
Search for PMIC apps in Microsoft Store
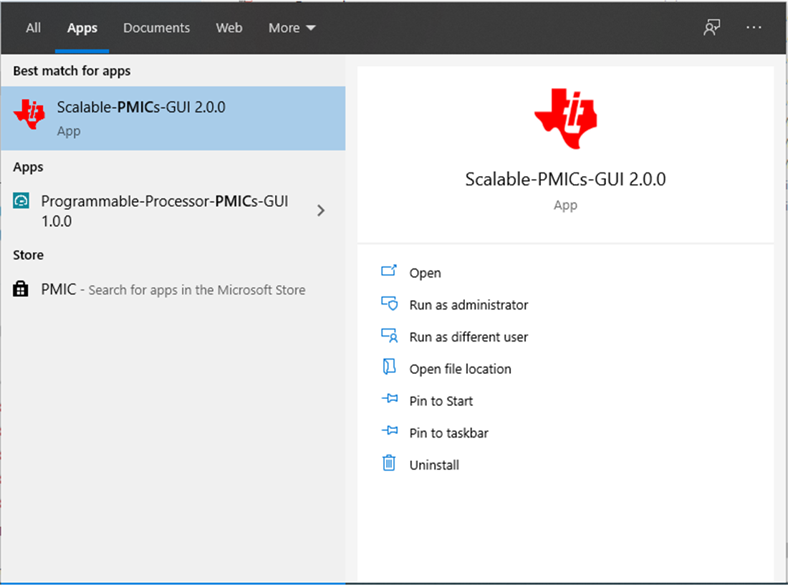[x=173, y=290]
